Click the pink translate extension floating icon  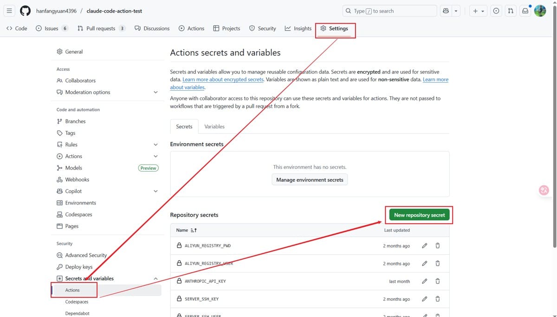(x=544, y=190)
